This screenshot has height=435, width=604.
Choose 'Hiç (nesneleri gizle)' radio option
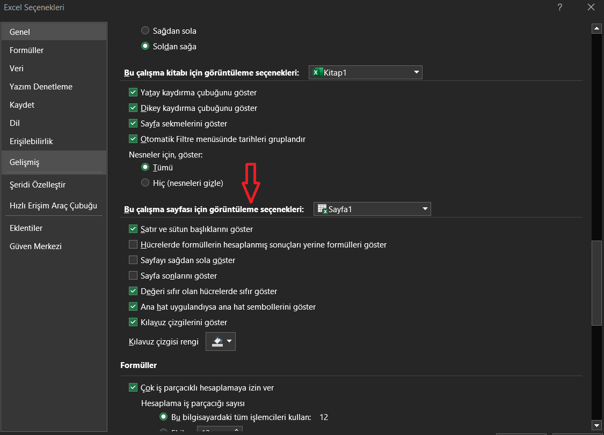(x=145, y=183)
